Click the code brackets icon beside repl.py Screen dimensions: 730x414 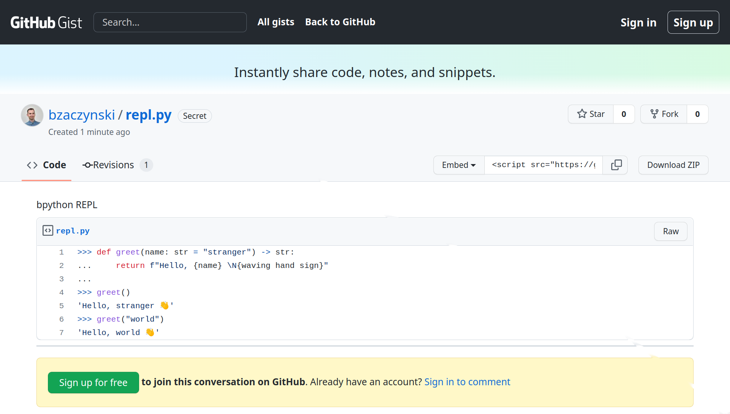(x=48, y=230)
